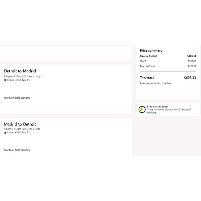Select the Detroit to Madrid heading

click(20, 71)
